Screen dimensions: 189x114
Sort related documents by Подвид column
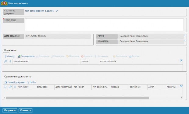(x=119, y=87)
